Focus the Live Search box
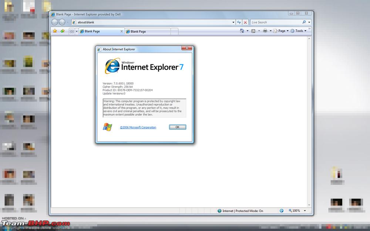Image resolution: width=370 pixels, height=231 pixels. coord(276,22)
